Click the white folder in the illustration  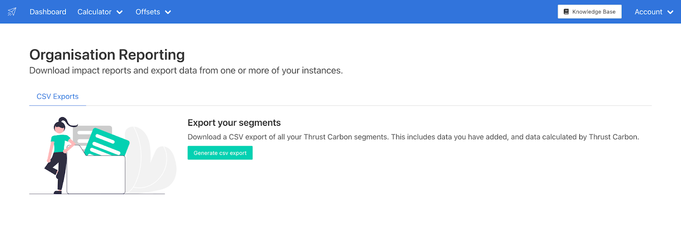tap(96, 175)
